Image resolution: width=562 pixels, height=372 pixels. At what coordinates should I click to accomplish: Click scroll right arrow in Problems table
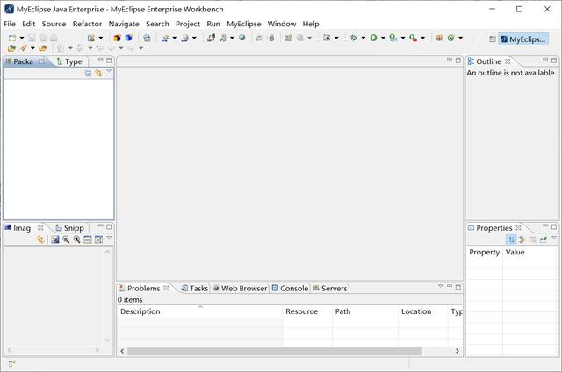click(x=458, y=351)
